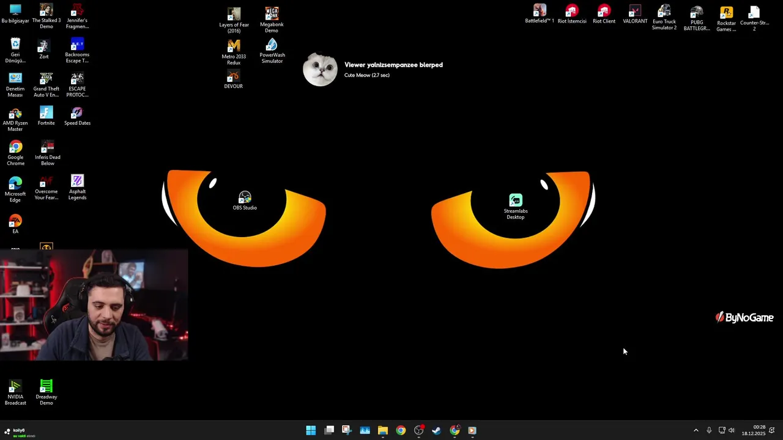The height and width of the screenshot is (440, 783).
Task: Open the Geri Dönüşüm recycle bin
Action: (15, 50)
